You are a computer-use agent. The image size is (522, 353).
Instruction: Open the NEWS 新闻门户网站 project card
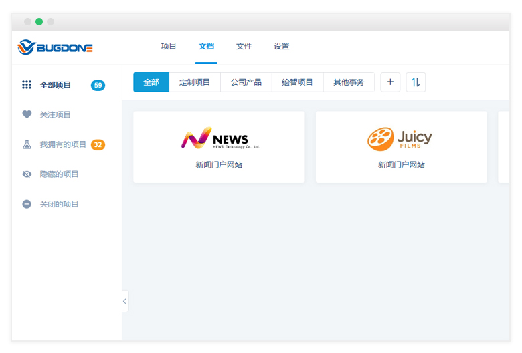pos(219,147)
